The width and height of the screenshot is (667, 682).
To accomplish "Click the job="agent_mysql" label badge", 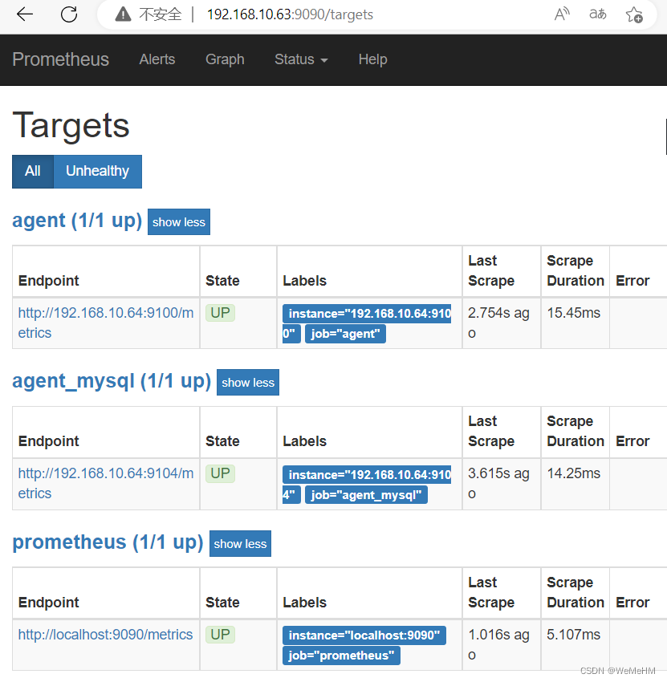I will pos(366,495).
